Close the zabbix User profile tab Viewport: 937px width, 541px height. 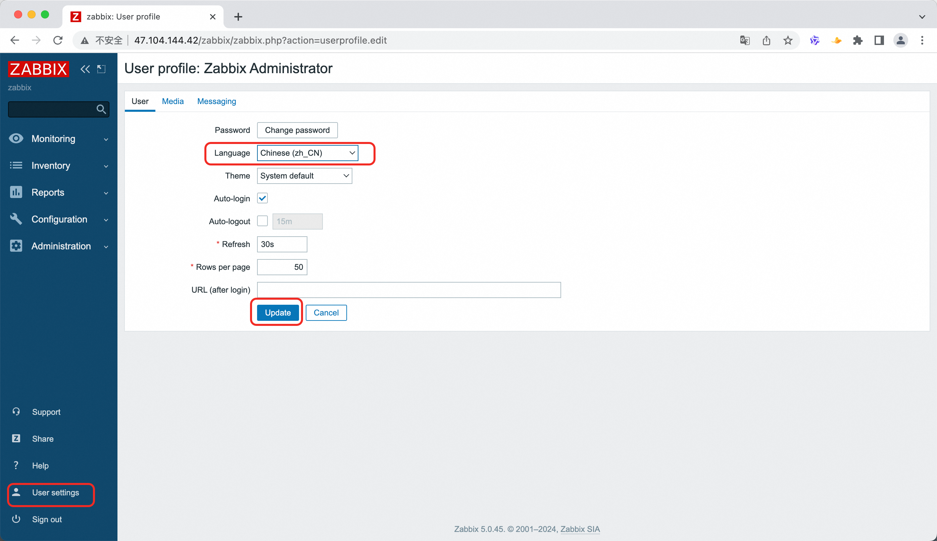pos(212,17)
